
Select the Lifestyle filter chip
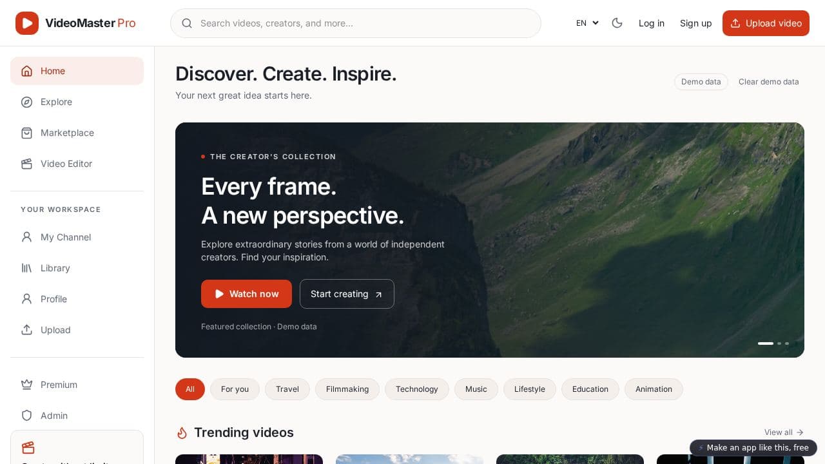point(530,389)
